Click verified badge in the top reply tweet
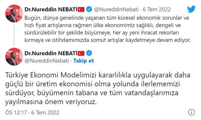201x120 pixels. click(x=89, y=9)
